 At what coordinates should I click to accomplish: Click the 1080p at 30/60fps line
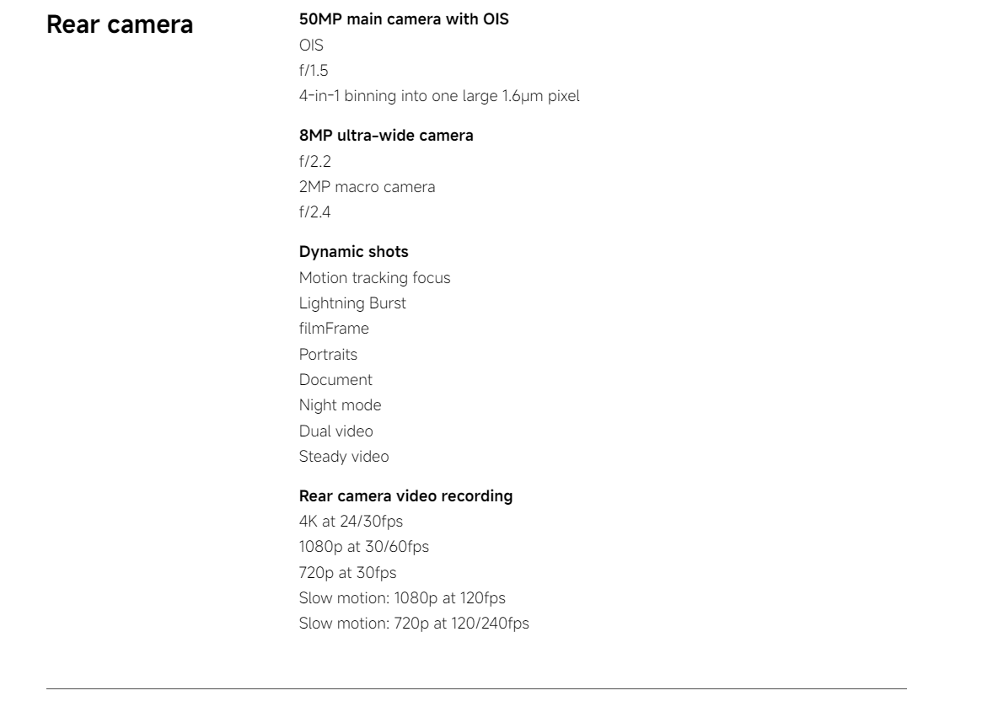click(364, 548)
